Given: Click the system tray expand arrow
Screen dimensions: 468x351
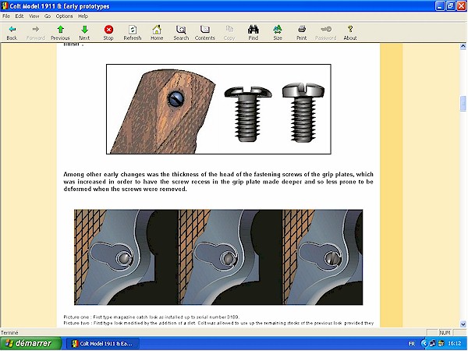Looking at the screenshot, I should click(x=424, y=344).
